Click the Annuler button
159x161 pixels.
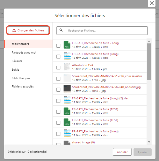click(x=122, y=152)
